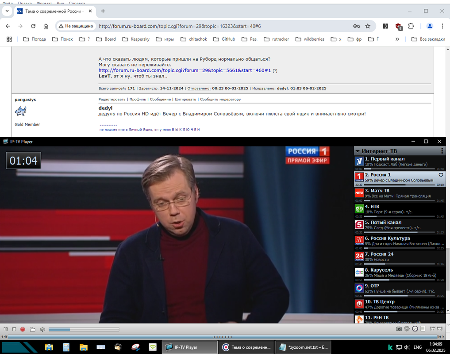Image resolution: width=450 pixels, height=354 pixels.
Task: Click Профиль link on pangasiys post
Action: [x=138, y=99]
